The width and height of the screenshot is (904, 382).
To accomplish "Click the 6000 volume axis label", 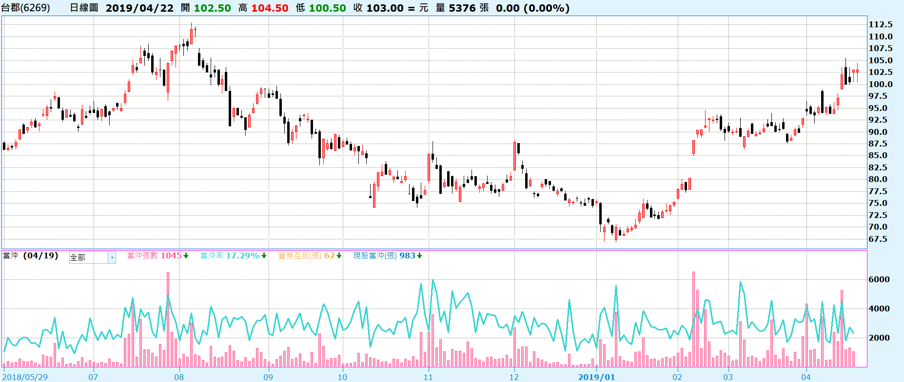I will [879, 279].
